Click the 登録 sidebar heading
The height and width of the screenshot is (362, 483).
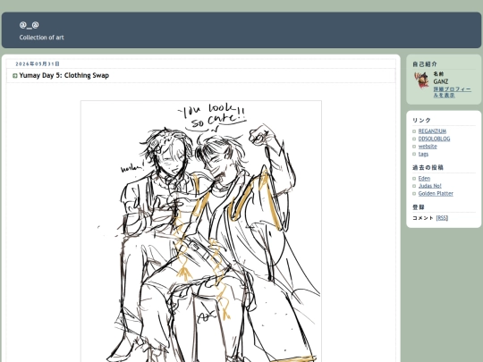419,207
